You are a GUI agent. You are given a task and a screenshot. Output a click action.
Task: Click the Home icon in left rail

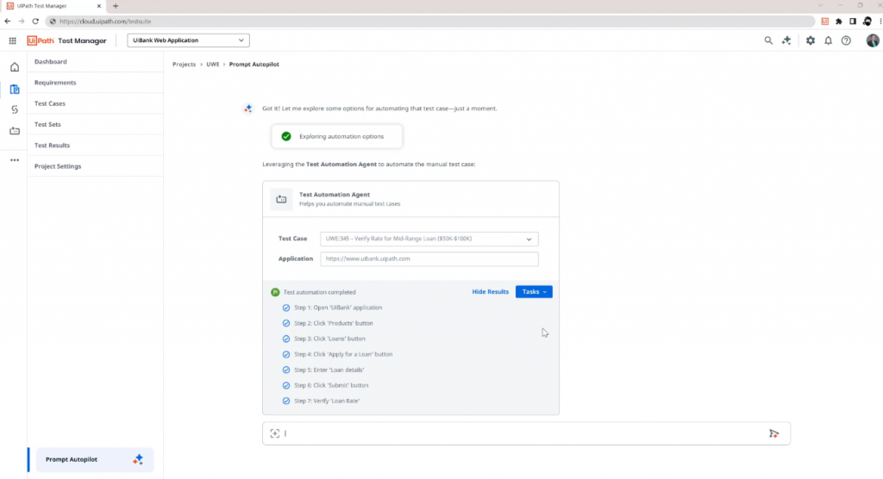[x=14, y=67]
